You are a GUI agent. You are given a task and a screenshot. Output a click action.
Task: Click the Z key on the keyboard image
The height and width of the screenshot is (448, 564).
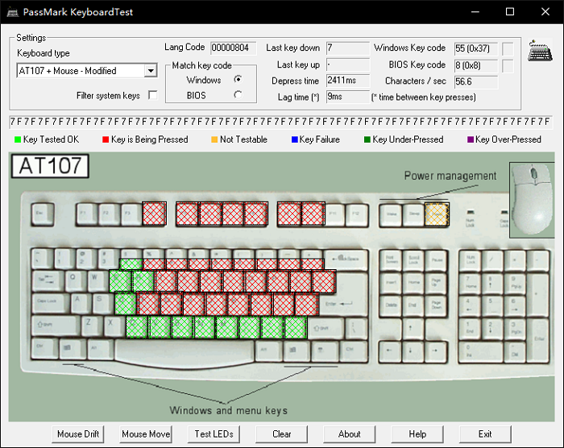[91, 326]
